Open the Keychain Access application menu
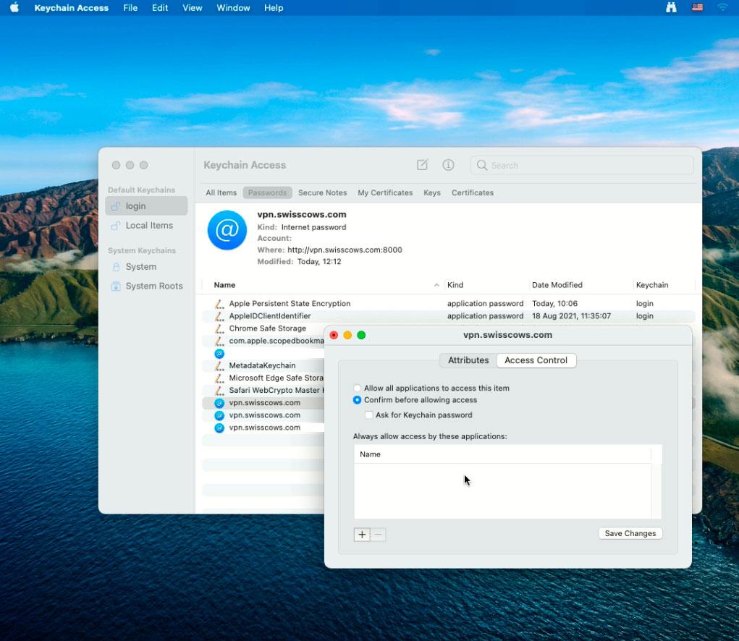Screen dimensions: 739x641 pyautogui.click(x=71, y=7)
